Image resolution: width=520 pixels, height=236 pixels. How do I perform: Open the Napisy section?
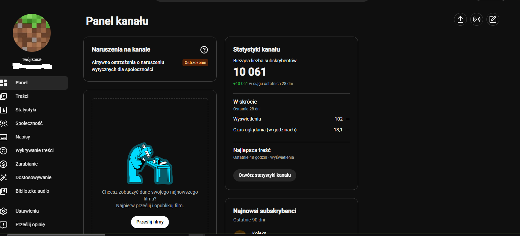tap(34, 137)
